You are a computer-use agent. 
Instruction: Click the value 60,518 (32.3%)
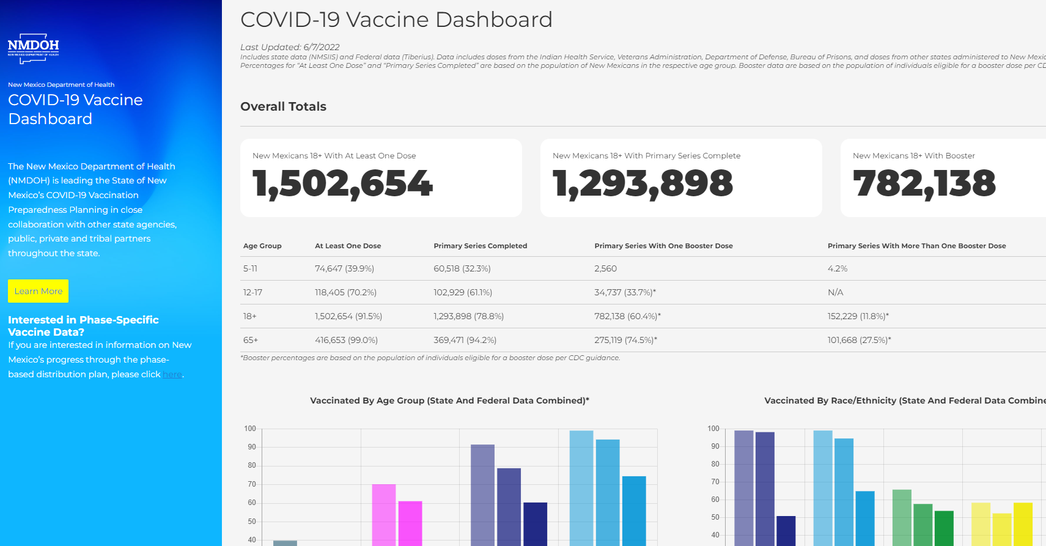click(462, 268)
